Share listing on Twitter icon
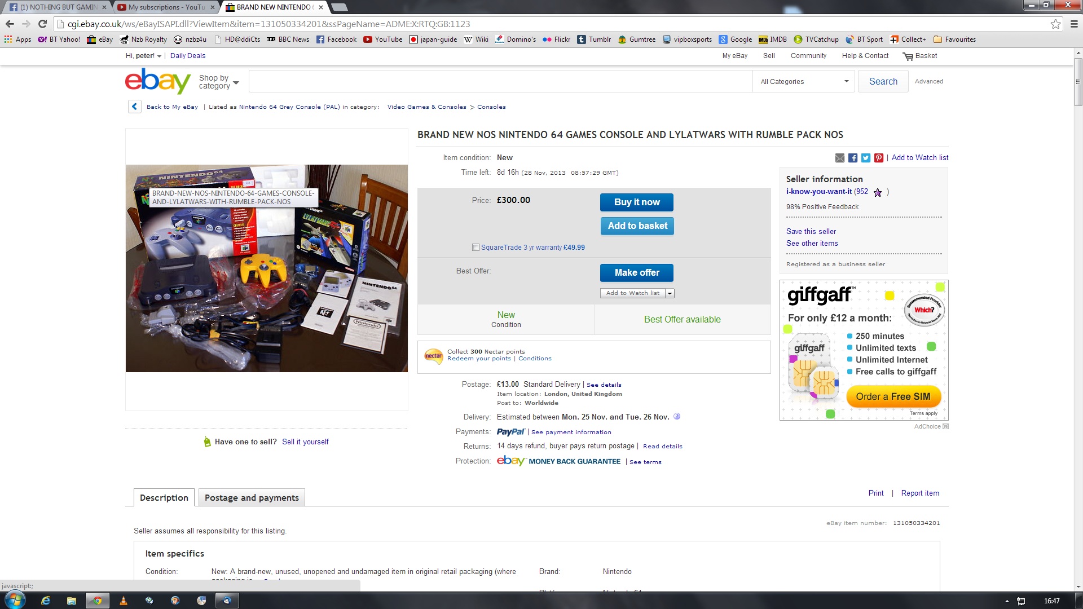This screenshot has height=609, width=1083. point(866,158)
